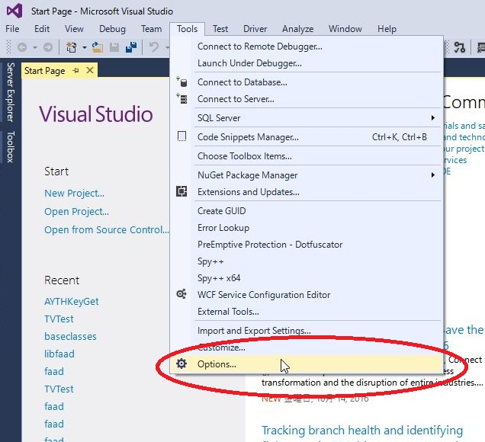This screenshot has width=485, height=442.
Task: Open the Window menu
Action: point(345,29)
